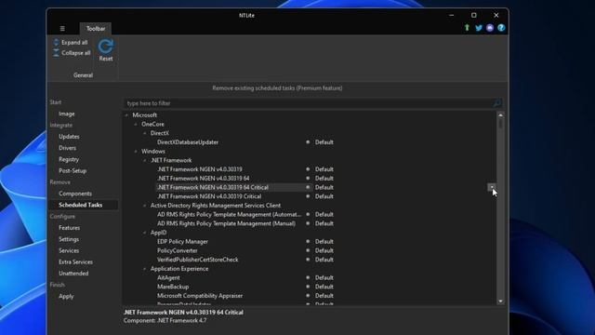Viewport: 595px width, 335px height.
Task: Open the Apply page in sidebar
Action: click(66, 296)
